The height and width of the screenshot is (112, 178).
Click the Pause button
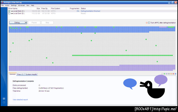(34, 23)
